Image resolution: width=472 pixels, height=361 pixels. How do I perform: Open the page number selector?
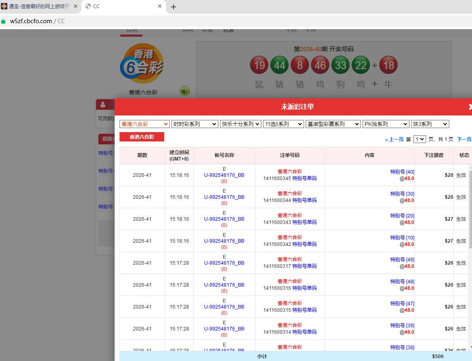coord(419,139)
